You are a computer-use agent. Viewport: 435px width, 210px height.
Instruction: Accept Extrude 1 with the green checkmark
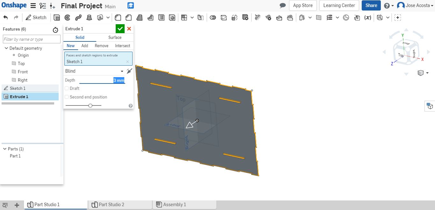pos(120,29)
